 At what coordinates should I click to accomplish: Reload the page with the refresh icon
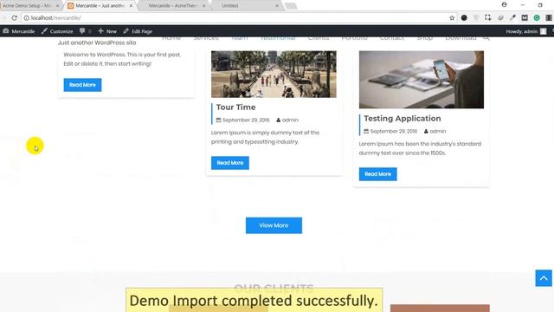tap(14, 17)
